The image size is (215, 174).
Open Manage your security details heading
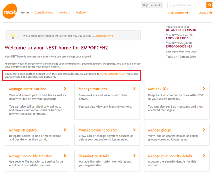pyautogui.click(x=170, y=156)
